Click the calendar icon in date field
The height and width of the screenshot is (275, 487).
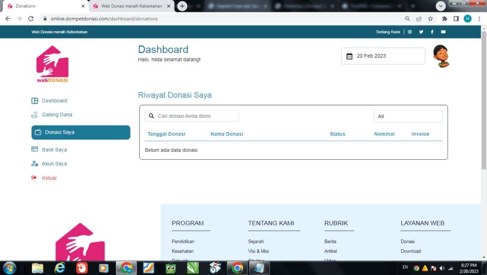350,56
